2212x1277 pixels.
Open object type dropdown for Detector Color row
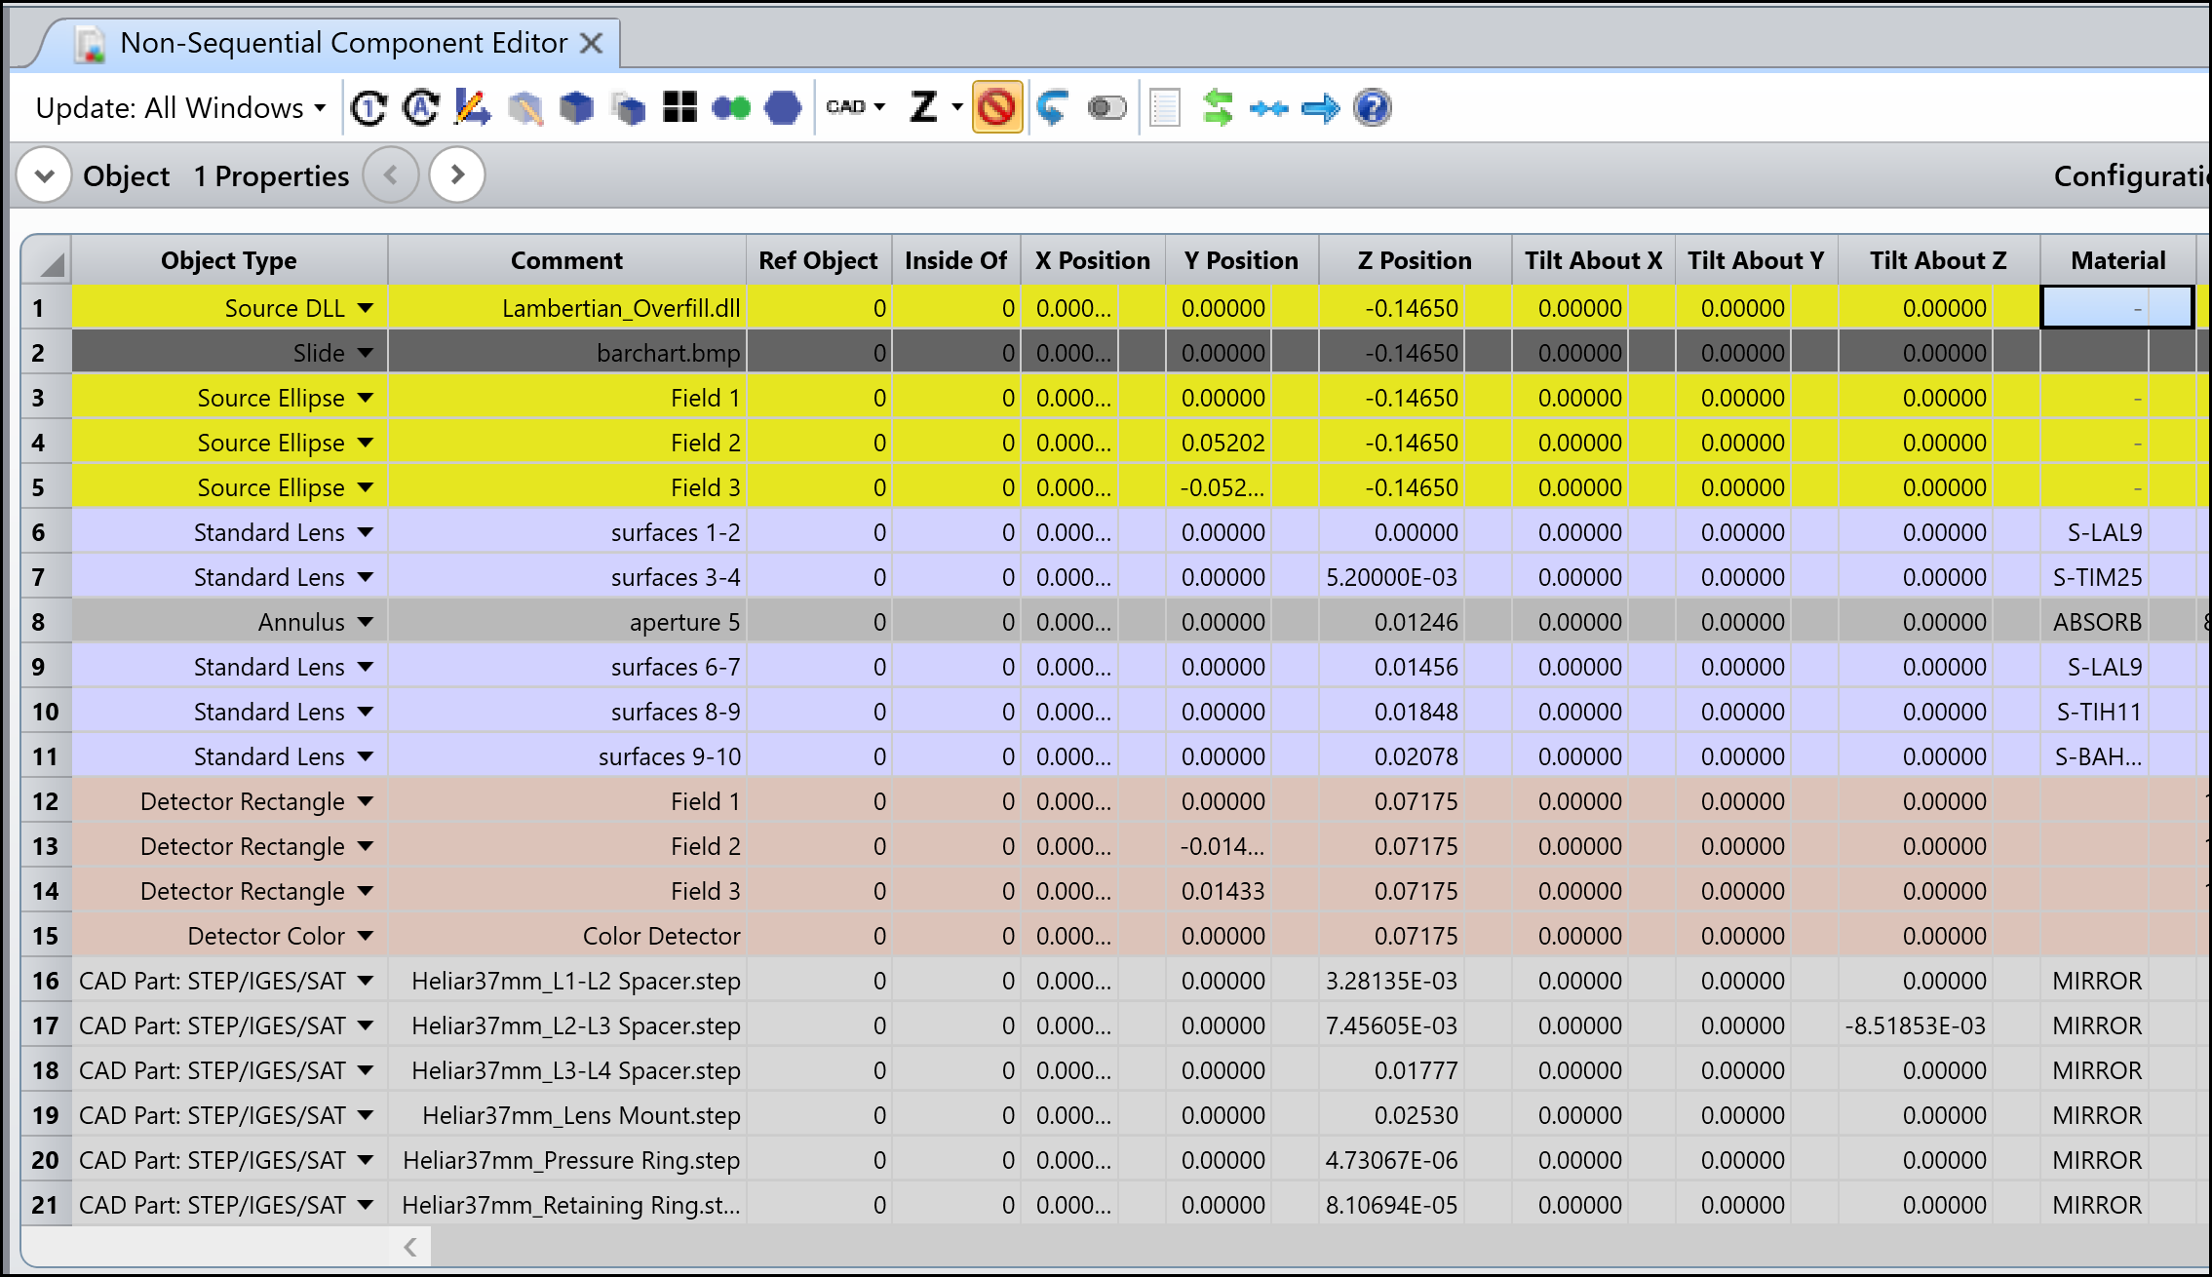pos(366,936)
